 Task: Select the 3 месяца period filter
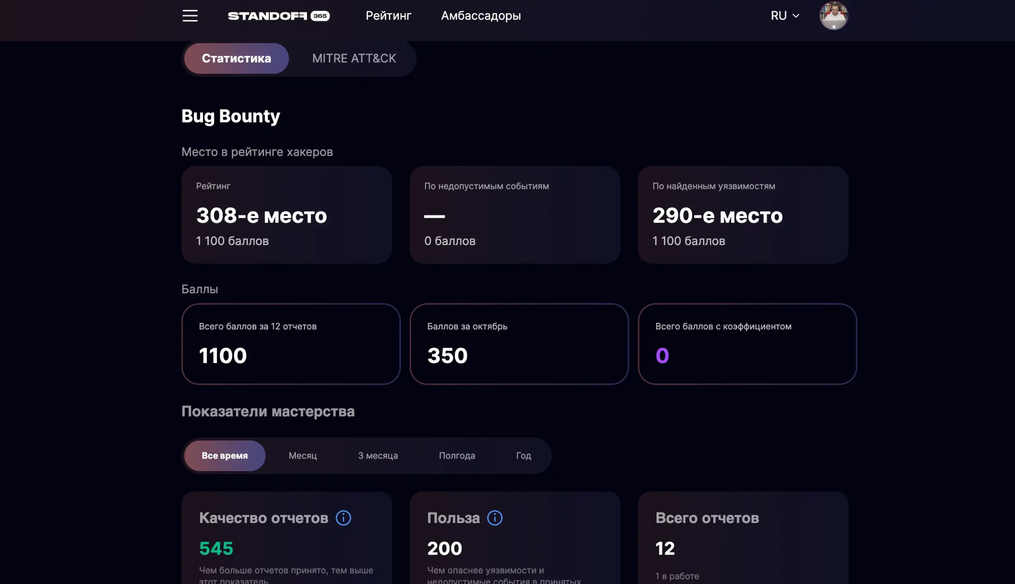pyautogui.click(x=377, y=456)
